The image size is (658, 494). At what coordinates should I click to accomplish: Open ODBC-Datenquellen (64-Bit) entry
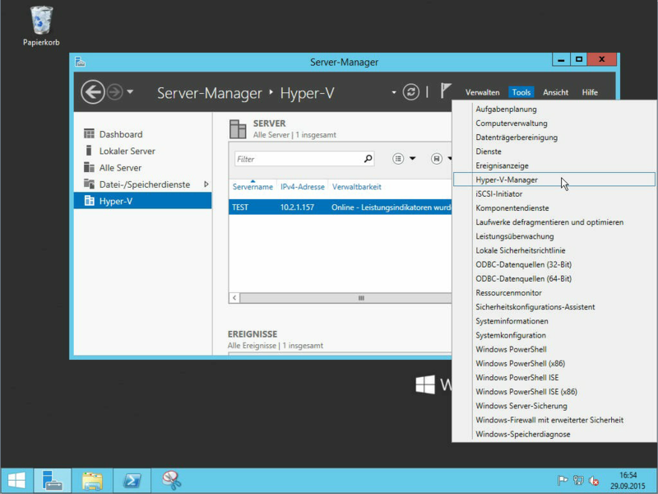[554, 278]
